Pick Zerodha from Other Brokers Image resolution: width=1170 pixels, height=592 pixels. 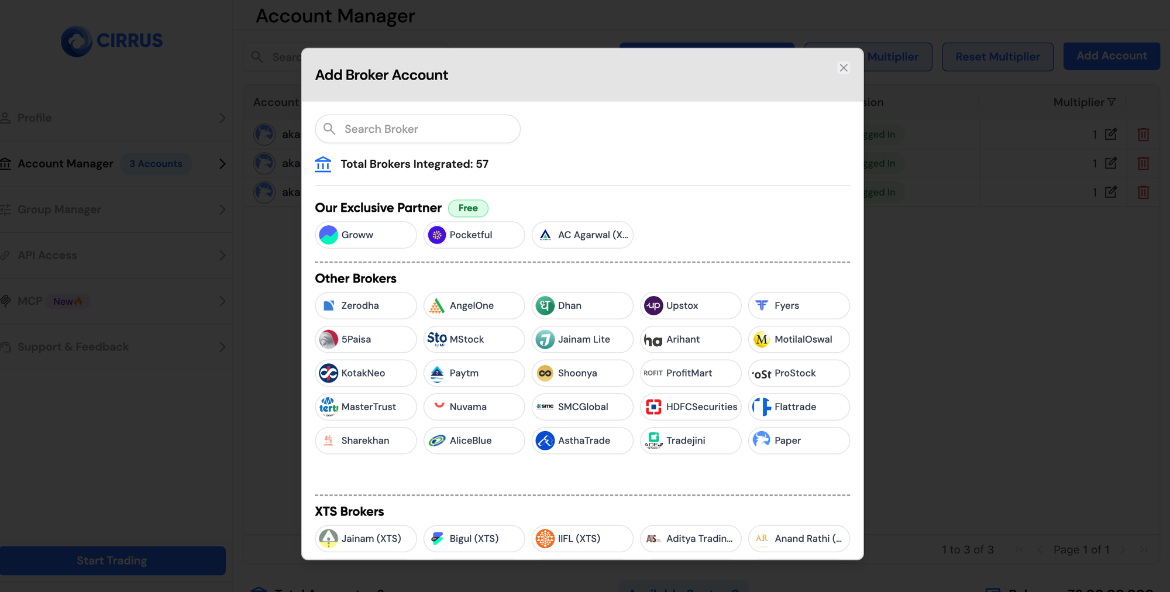[366, 305]
